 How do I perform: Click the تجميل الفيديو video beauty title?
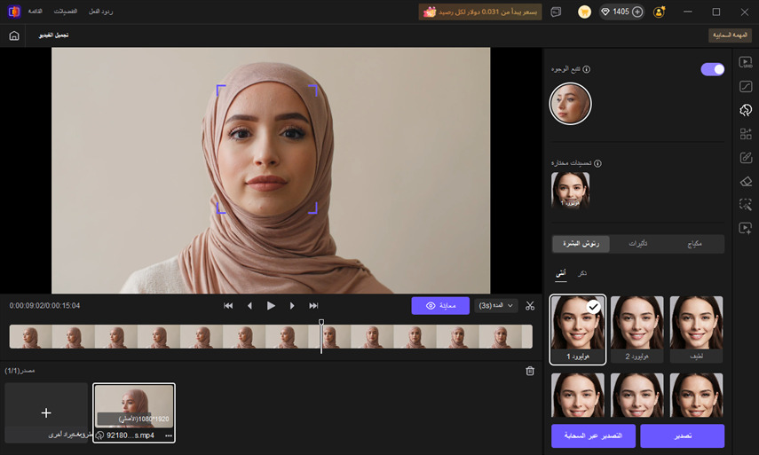coord(54,35)
